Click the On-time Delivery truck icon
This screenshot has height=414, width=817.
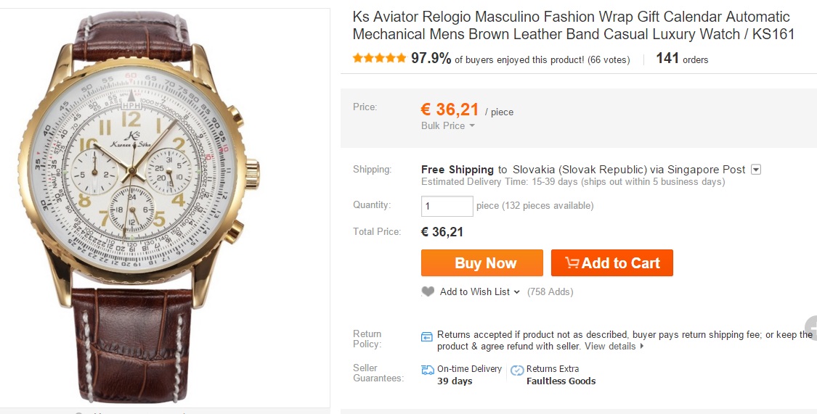point(428,370)
